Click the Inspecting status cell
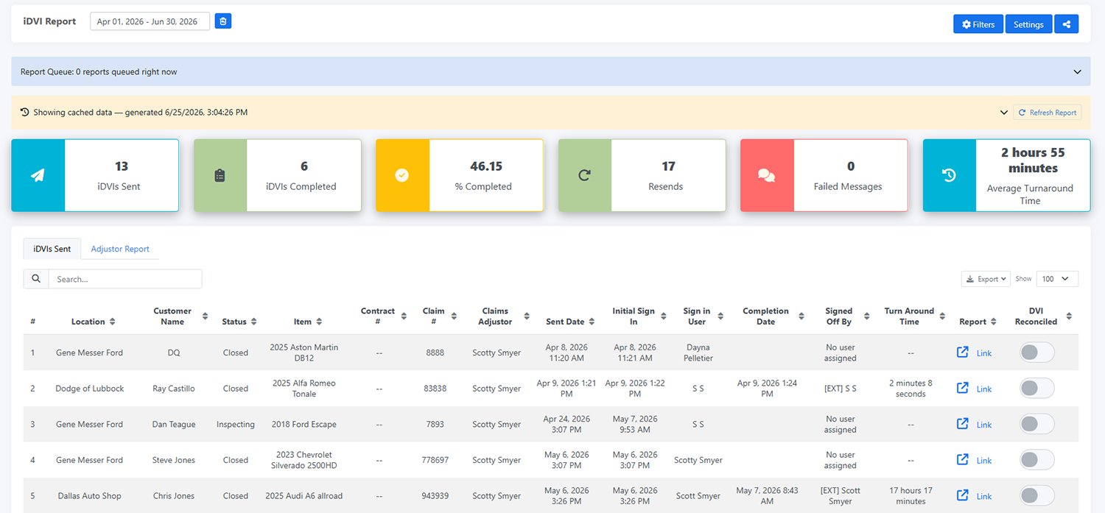 coord(236,425)
